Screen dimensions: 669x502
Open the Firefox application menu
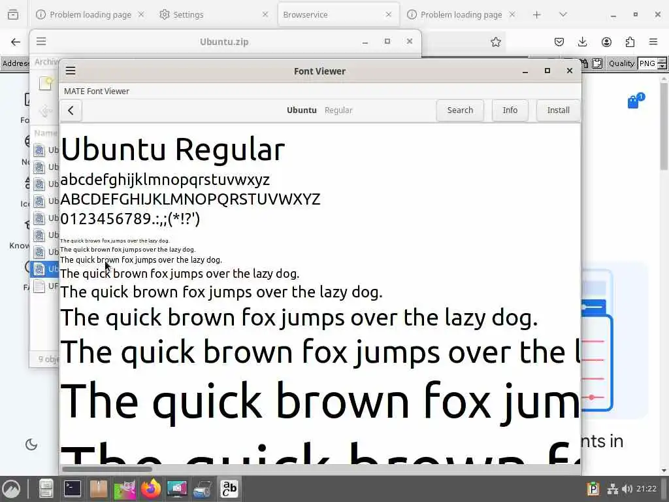[x=653, y=42]
